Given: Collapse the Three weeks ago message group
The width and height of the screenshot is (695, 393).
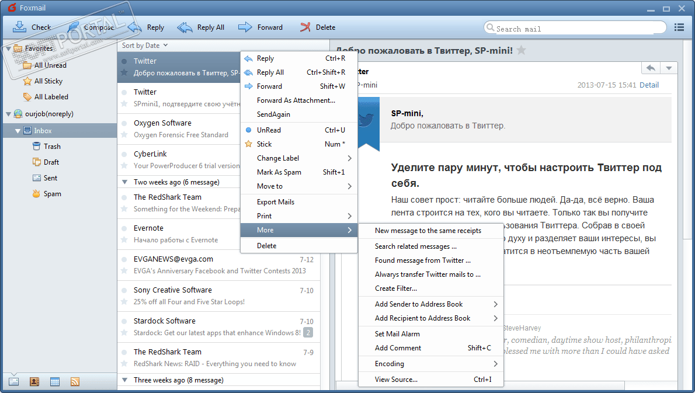Looking at the screenshot, I should tap(124, 380).
